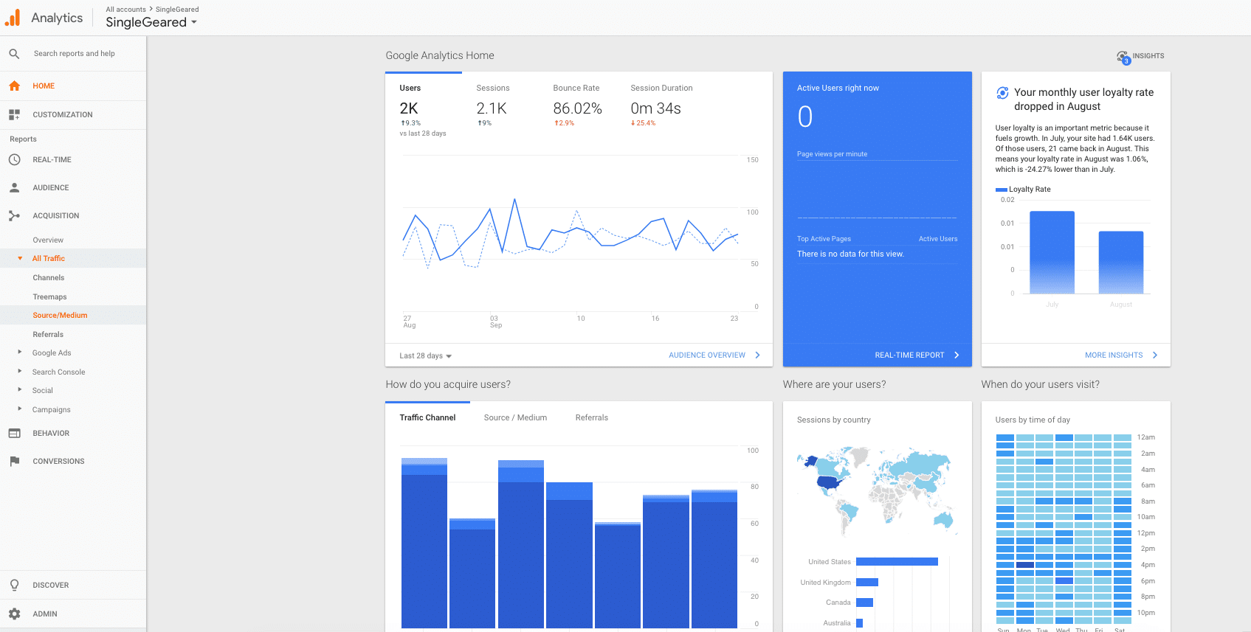Click the Acquisition branching arrows icon
Viewport: 1251px width, 632px height.
point(14,216)
